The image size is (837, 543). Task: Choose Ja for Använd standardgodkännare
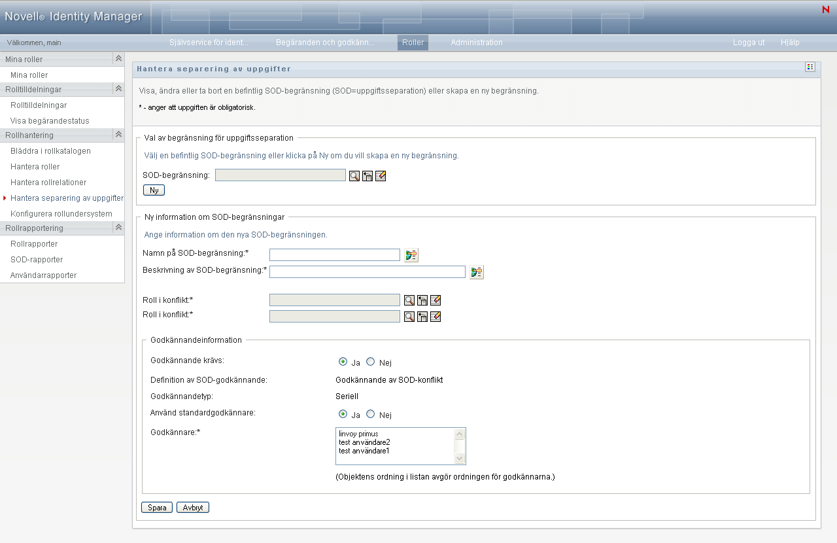click(x=343, y=414)
